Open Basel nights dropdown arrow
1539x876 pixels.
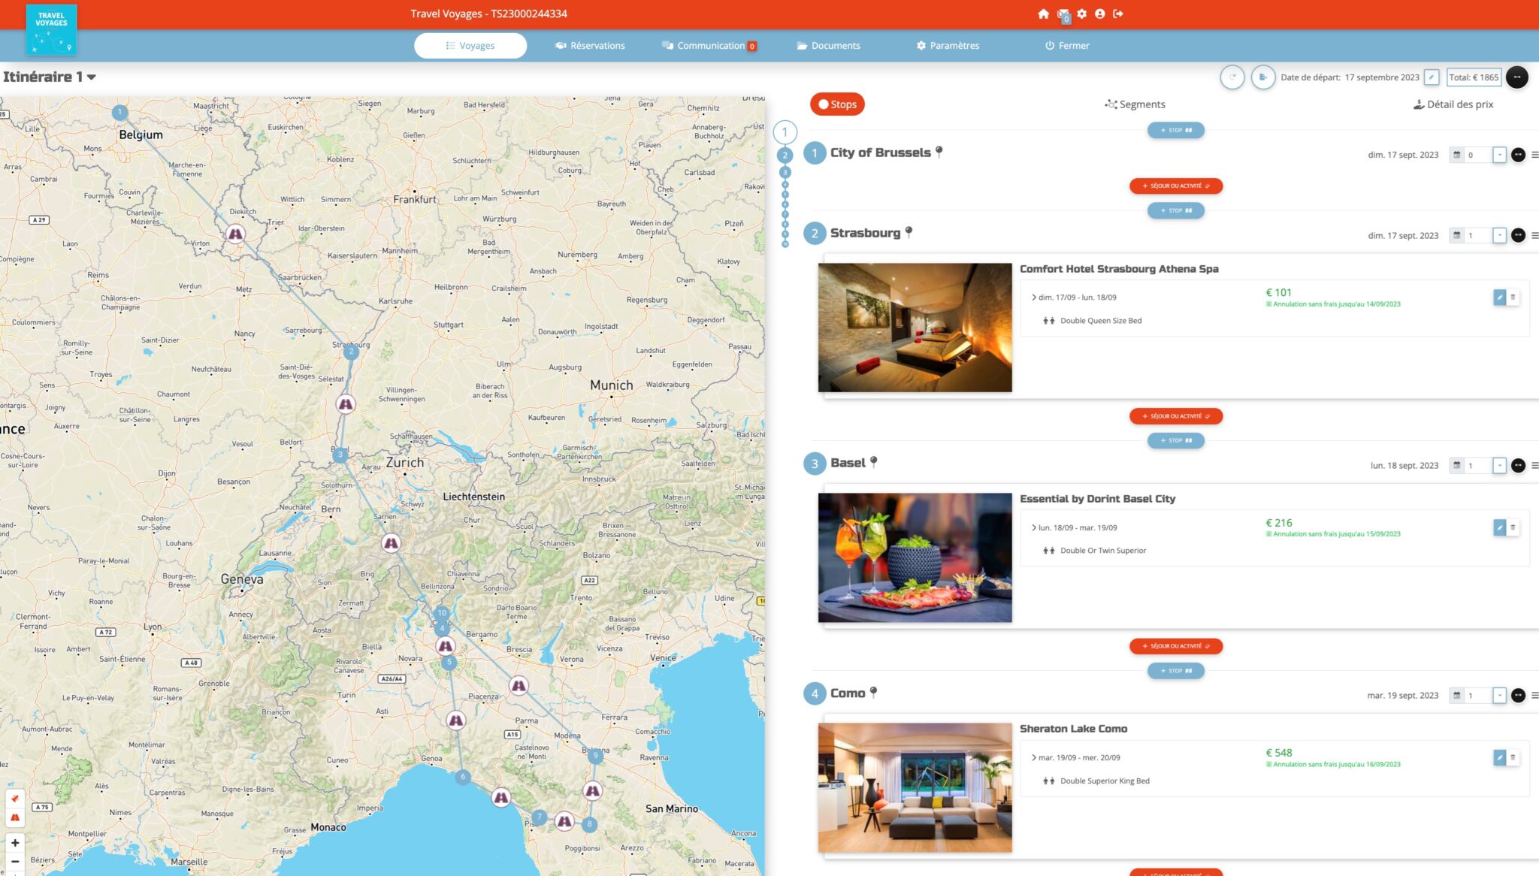[1499, 465]
